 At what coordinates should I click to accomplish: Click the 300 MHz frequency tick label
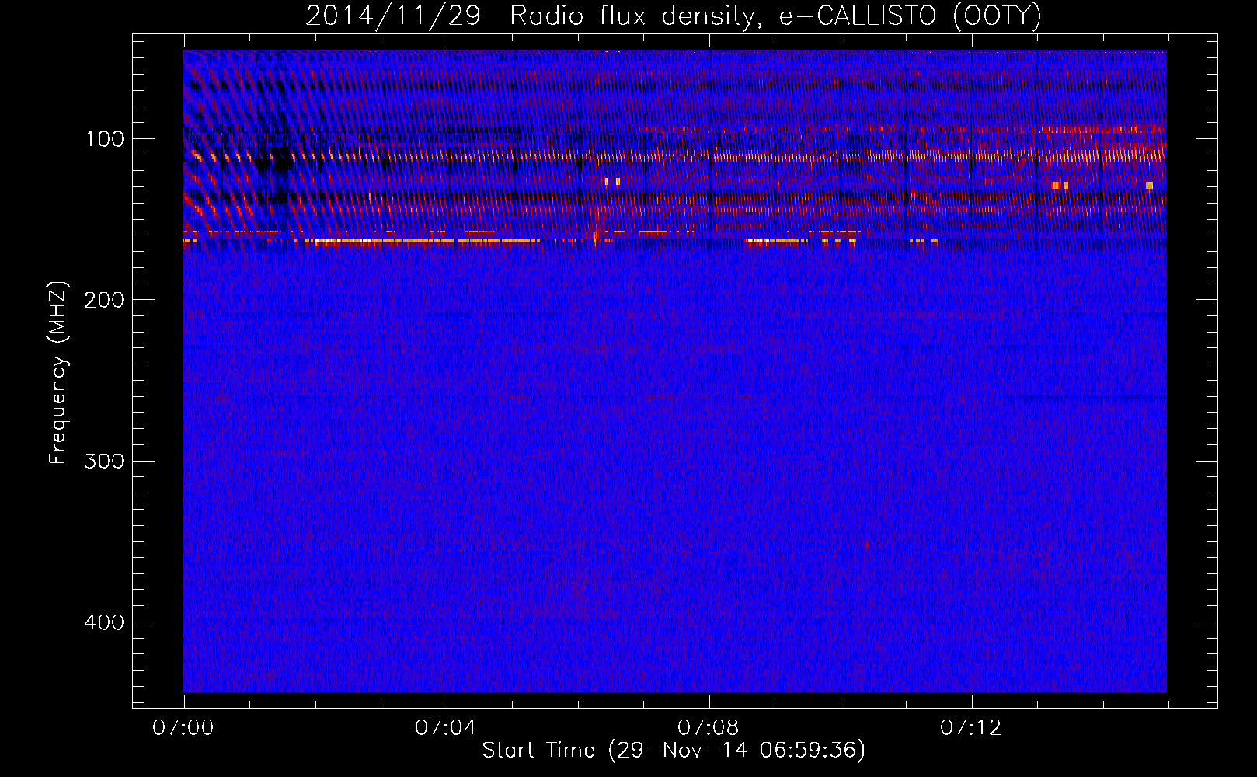pos(103,461)
